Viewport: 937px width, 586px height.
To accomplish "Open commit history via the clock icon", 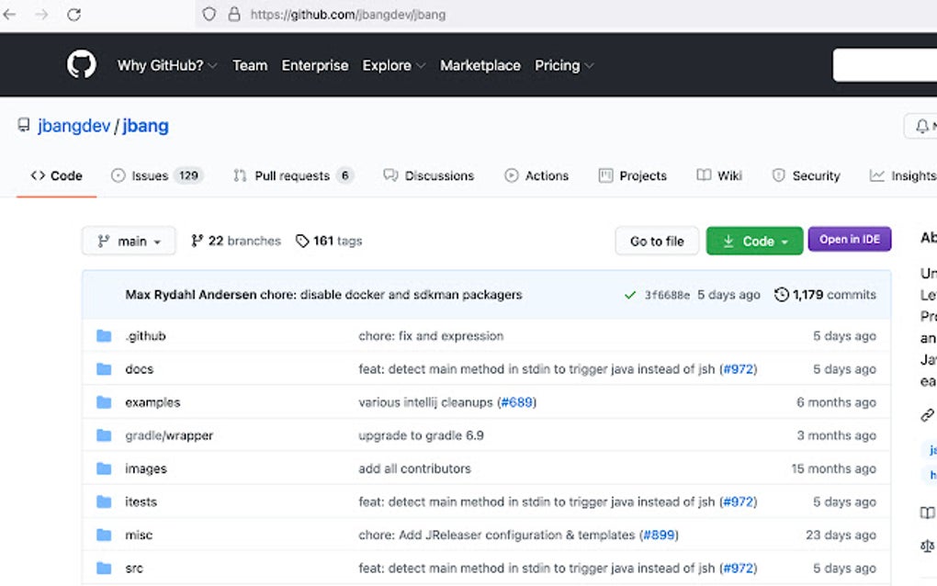I will (782, 294).
